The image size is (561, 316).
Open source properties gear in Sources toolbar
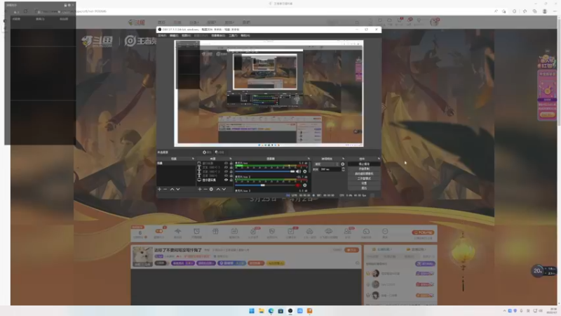(x=211, y=189)
